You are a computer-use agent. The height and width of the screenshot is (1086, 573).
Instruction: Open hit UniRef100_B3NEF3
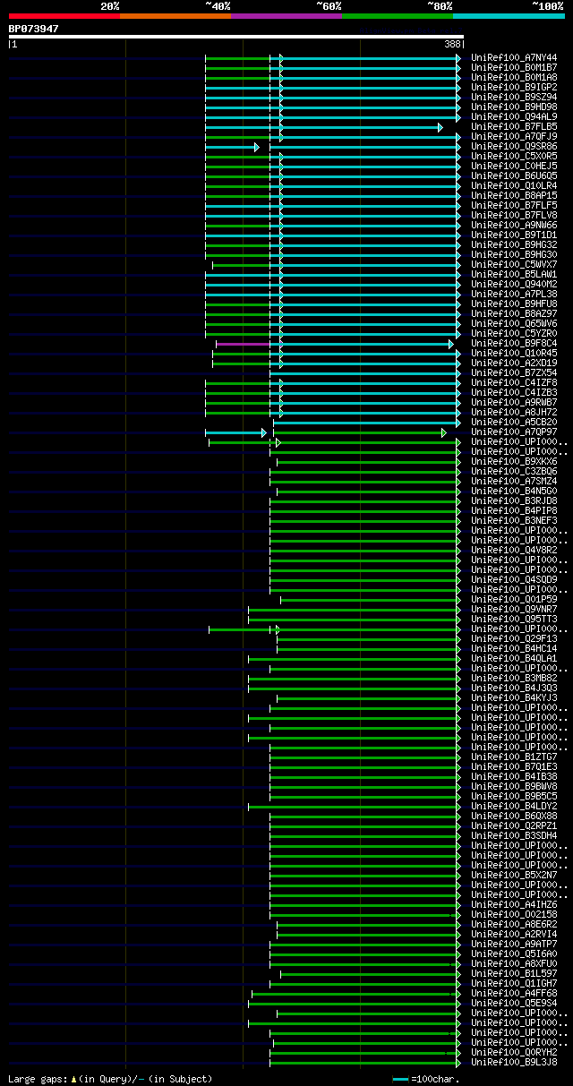click(514, 520)
